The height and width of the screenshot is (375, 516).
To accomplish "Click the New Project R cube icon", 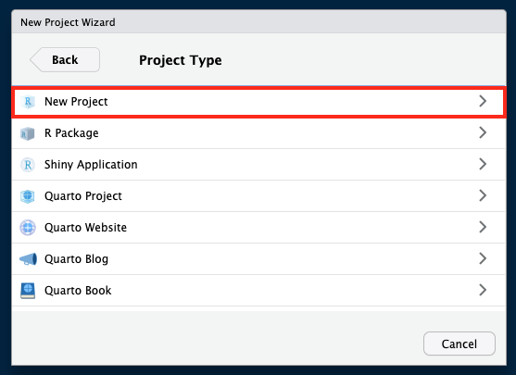I will click(28, 102).
